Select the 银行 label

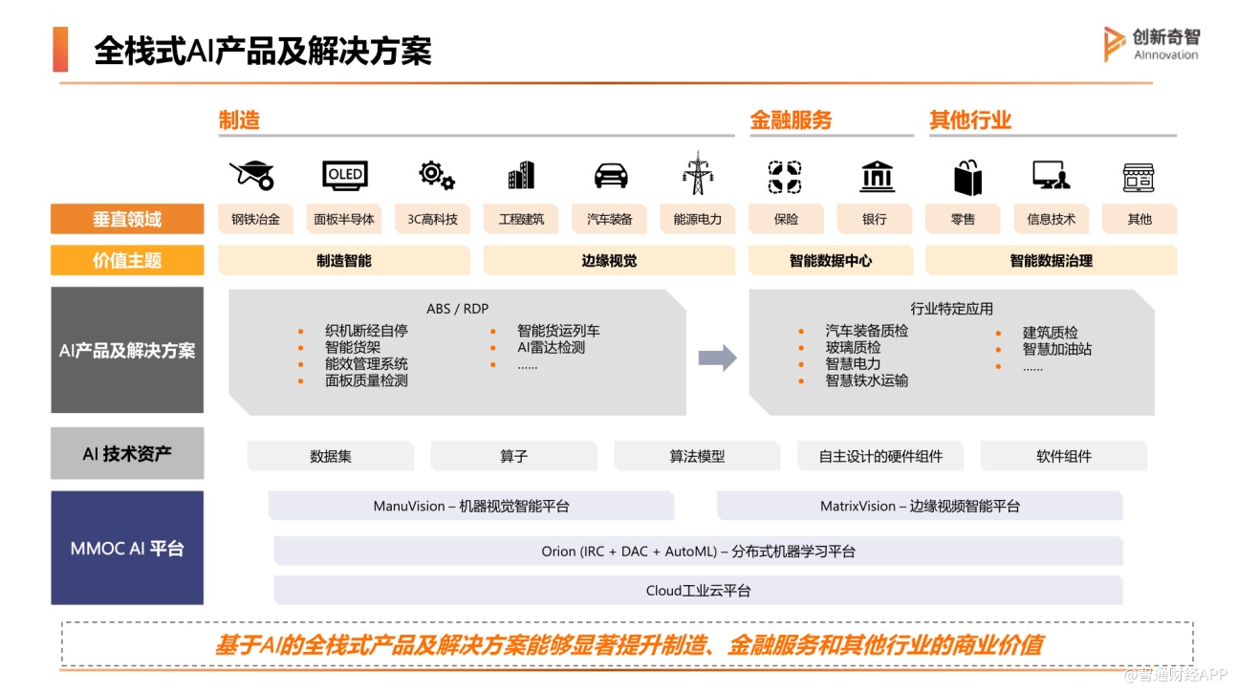click(875, 219)
